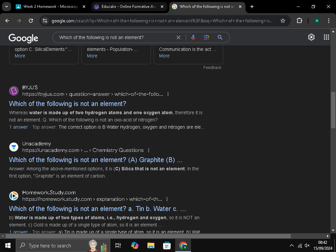336x252 pixels.
Task: Expand More on Communication card
Action: [164, 56]
